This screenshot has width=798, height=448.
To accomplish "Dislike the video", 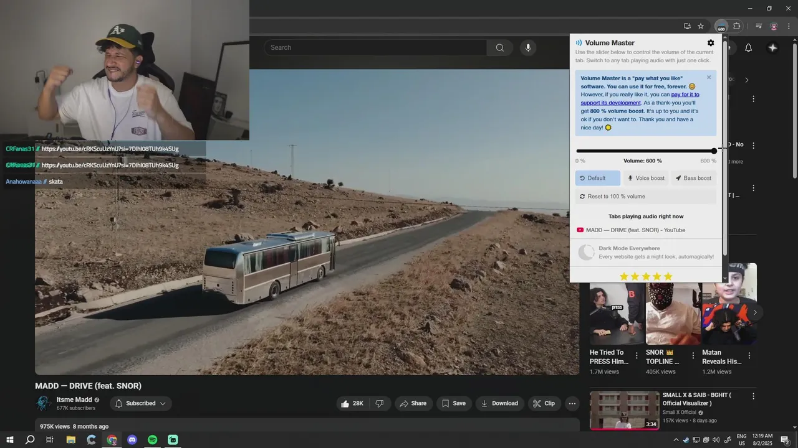I will 380,403.
